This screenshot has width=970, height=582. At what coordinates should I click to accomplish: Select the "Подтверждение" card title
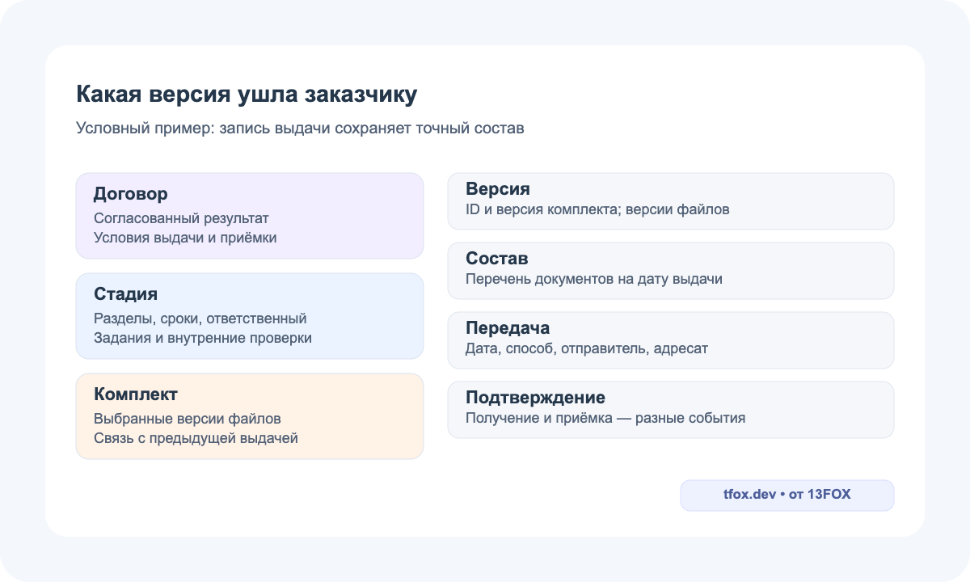point(535,398)
